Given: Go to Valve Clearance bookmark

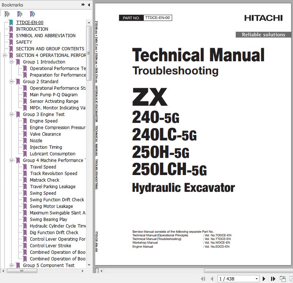Looking at the screenshot, I should [x=45, y=134].
